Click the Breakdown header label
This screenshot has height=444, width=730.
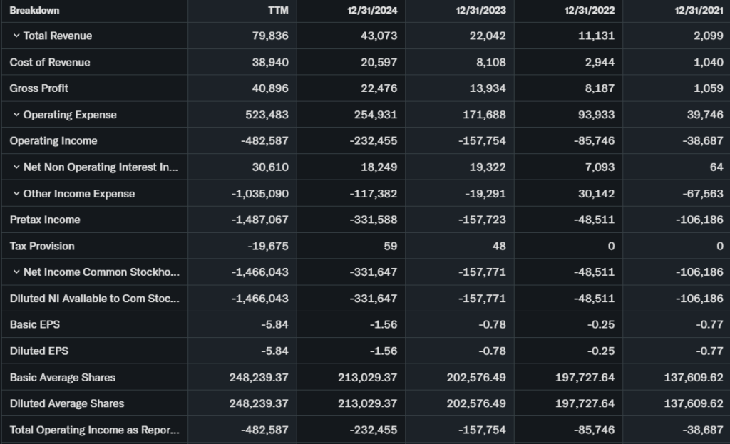pos(34,10)
